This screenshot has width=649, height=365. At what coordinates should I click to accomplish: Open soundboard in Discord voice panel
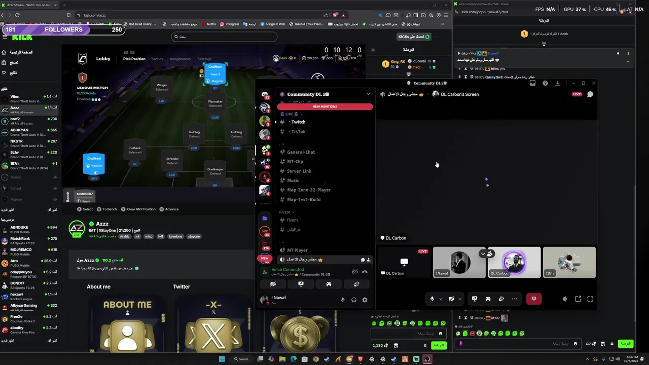click(356, 284)
